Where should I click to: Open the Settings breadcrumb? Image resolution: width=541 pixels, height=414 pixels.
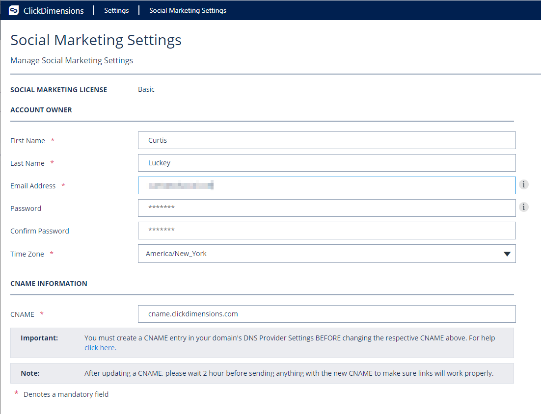[116, 10]
